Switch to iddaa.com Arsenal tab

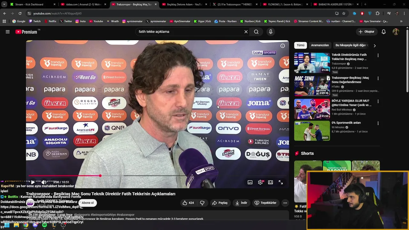[84, 4]
